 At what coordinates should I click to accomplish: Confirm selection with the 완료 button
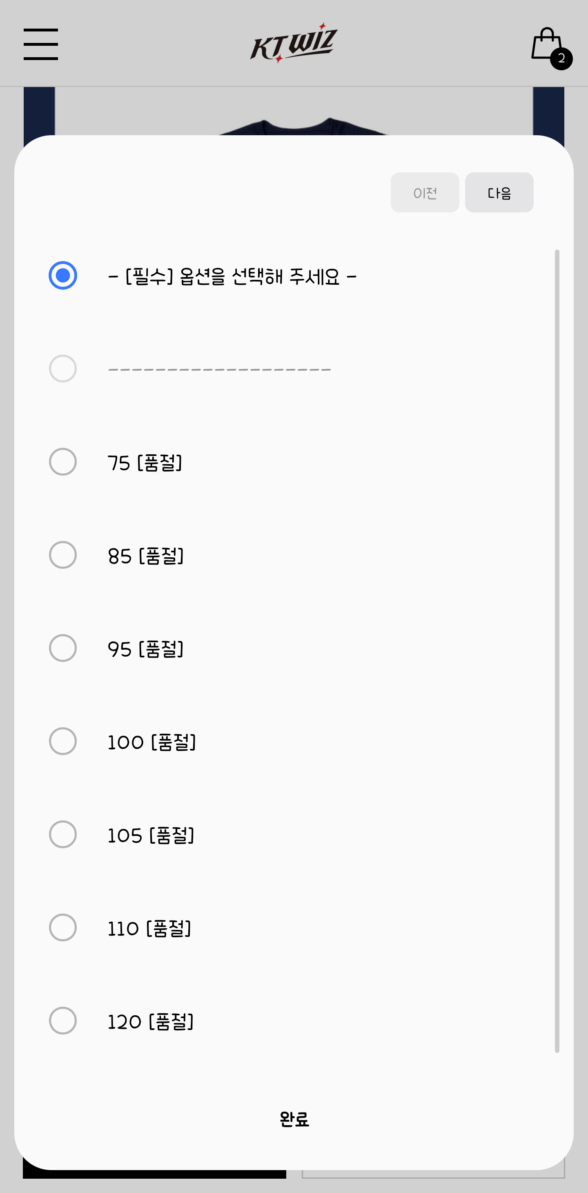(x=294, y=1119)
